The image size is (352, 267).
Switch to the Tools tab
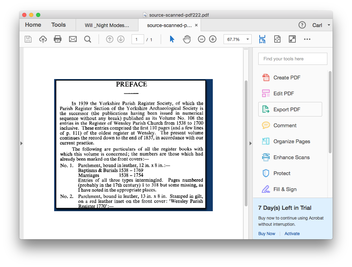[58, 25]
